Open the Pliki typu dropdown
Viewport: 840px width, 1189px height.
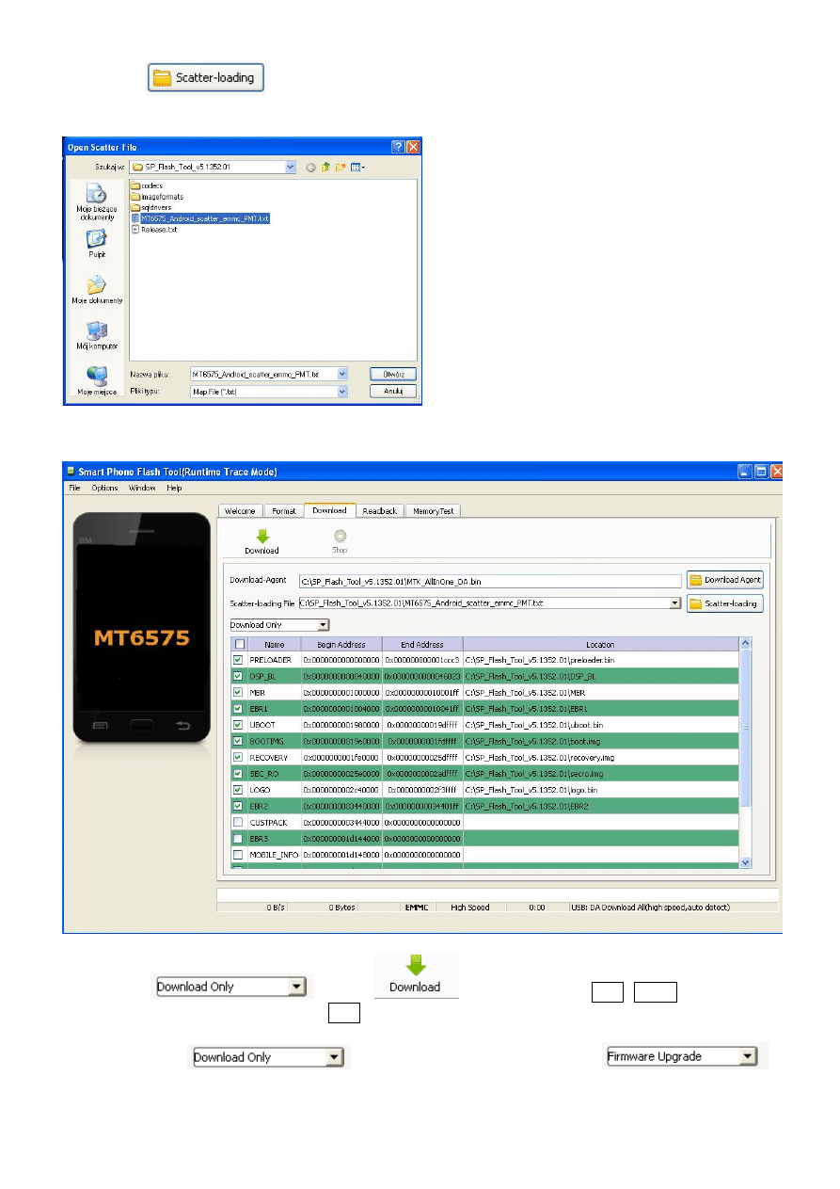coord(342,391)
